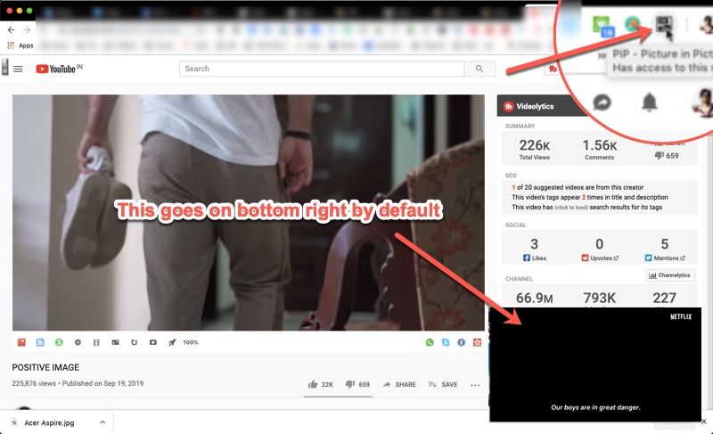Click into the YouTube Search field
This screenshot has width=713, height=434.
[x=322, y=69]
